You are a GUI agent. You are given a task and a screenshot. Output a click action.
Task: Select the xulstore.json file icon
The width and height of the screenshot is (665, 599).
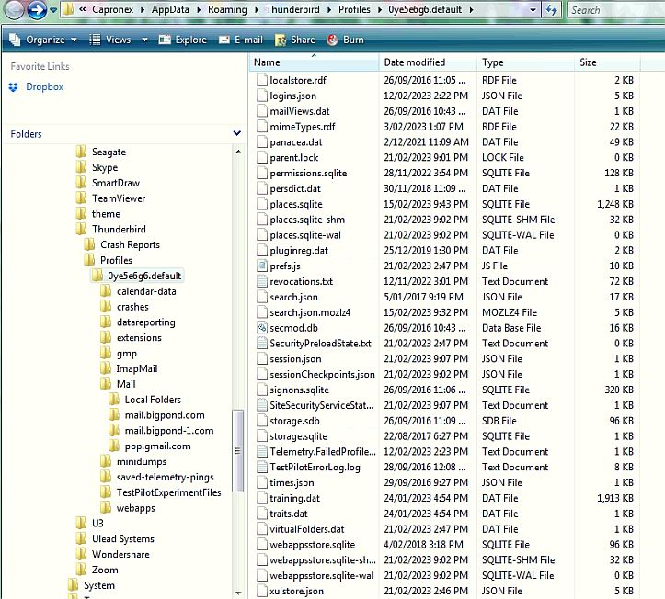pos(262,591)
